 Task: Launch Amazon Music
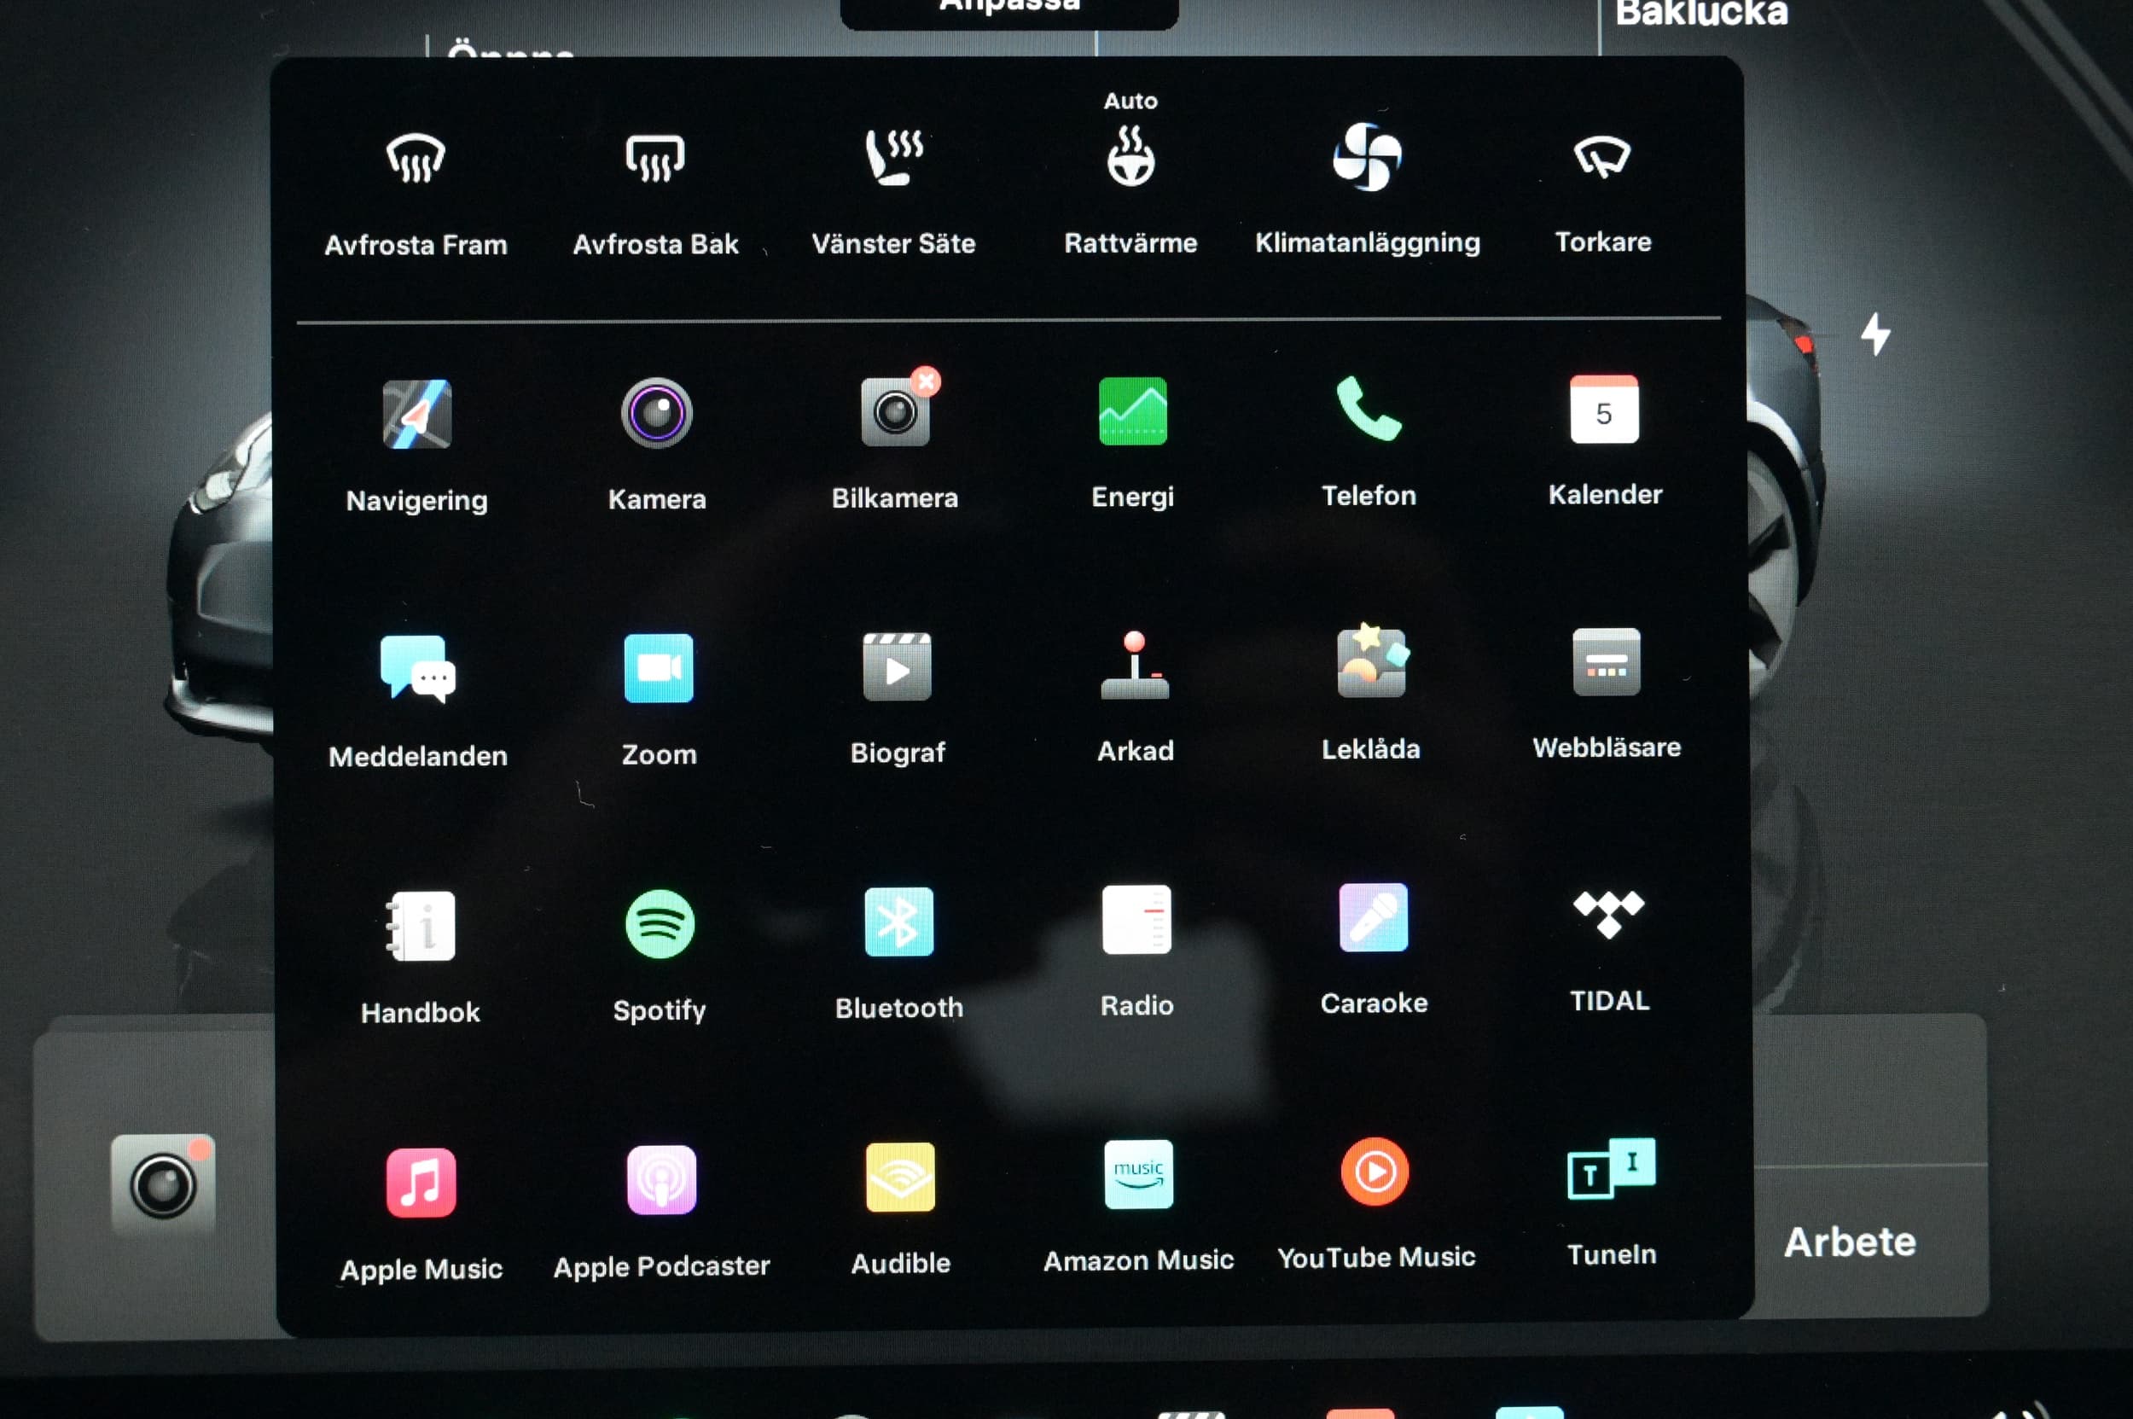(x=1138, y=1175)
